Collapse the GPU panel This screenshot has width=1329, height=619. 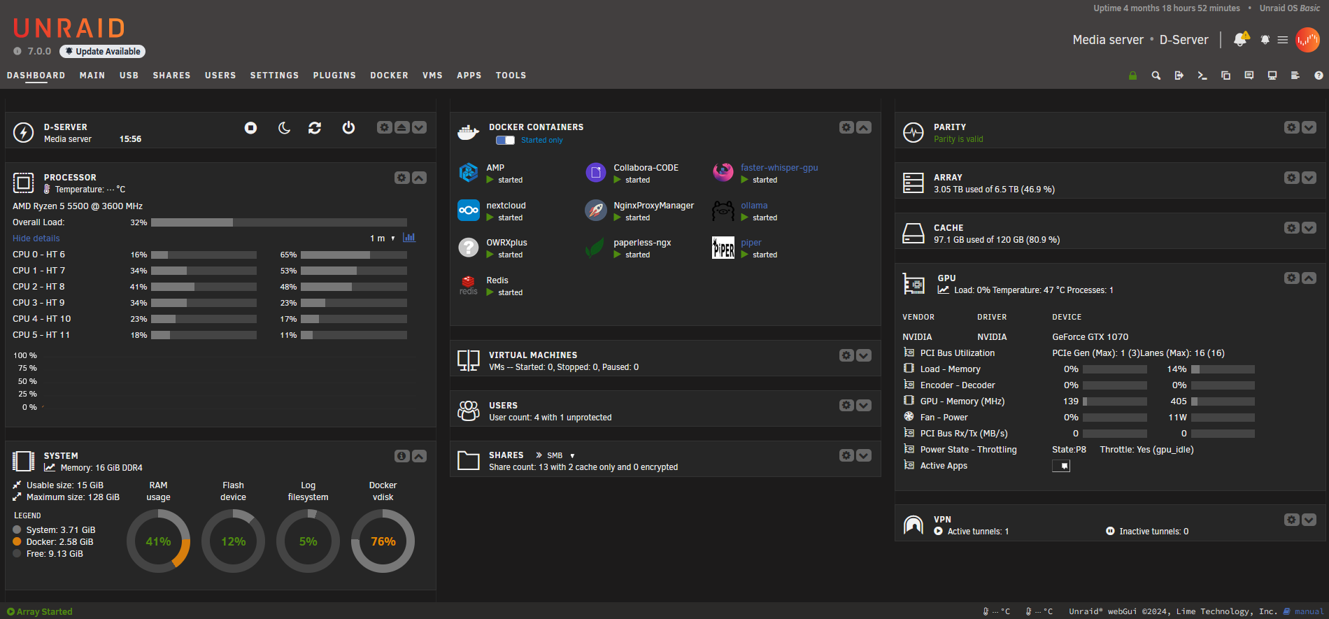(1309, 278)
